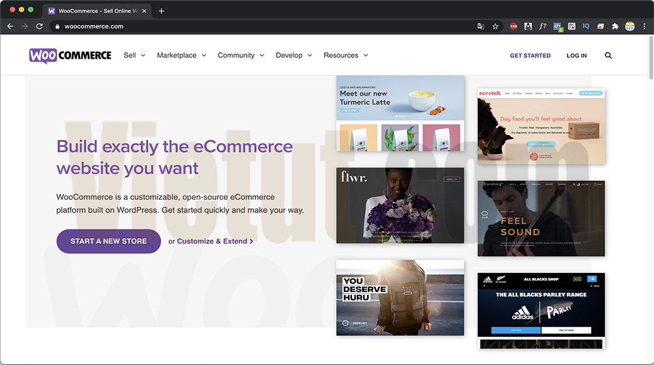Open the Chrome Extensions puzzle icon
This screenshot has height=365, width=654.
pos(615,26)
